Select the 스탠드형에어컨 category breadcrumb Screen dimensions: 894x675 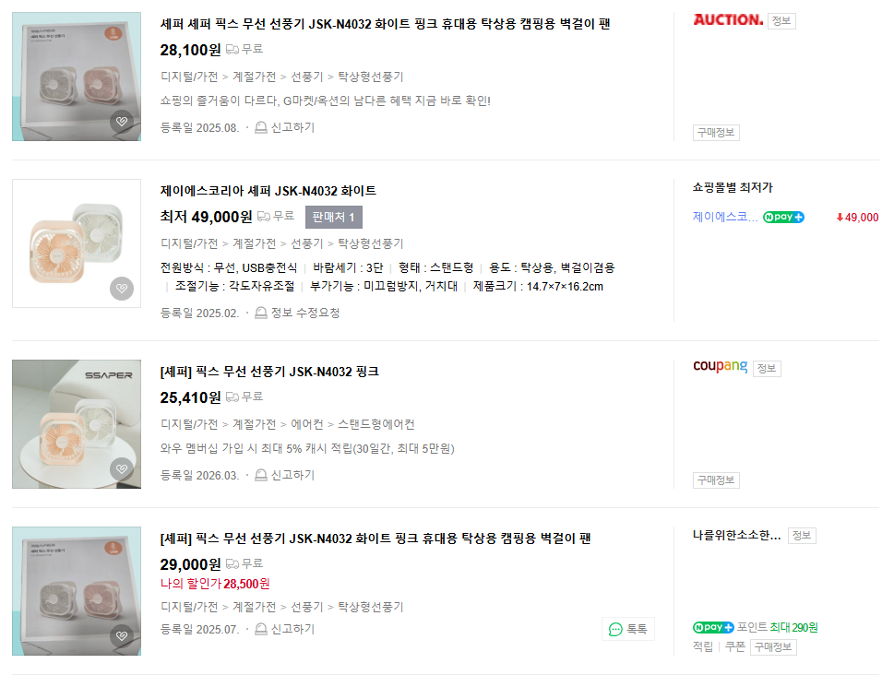(376, 424)
